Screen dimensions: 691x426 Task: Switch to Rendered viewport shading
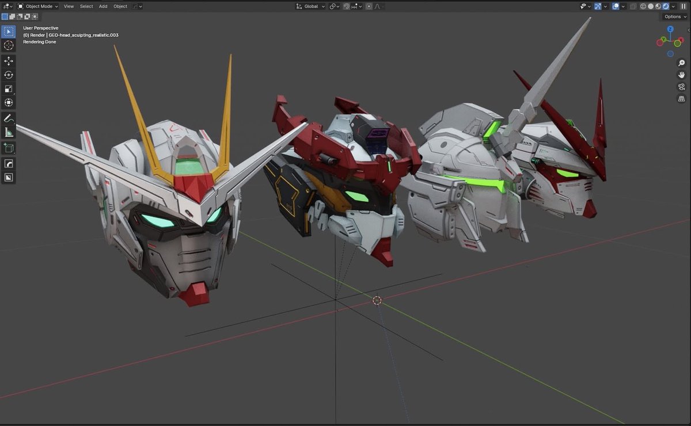click(666, 6)
